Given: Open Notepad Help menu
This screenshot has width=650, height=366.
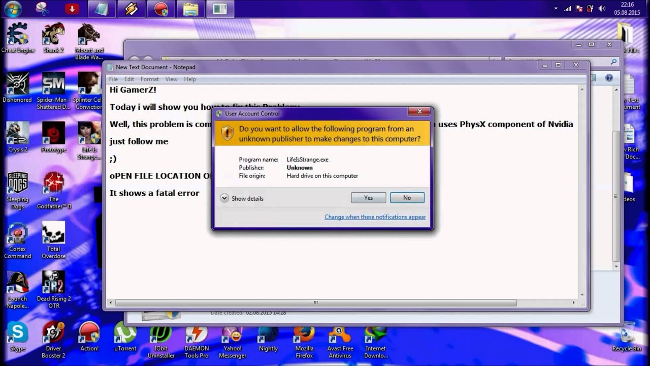Looking at the screenshot, I should point(190,79).
